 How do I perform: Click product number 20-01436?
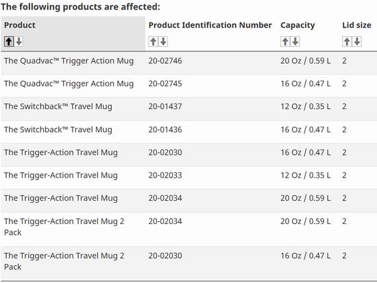pyautogui.click(x=165, y=130)
